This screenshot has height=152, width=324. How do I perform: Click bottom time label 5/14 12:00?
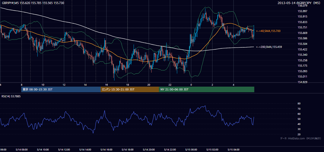tap(64, 149)
